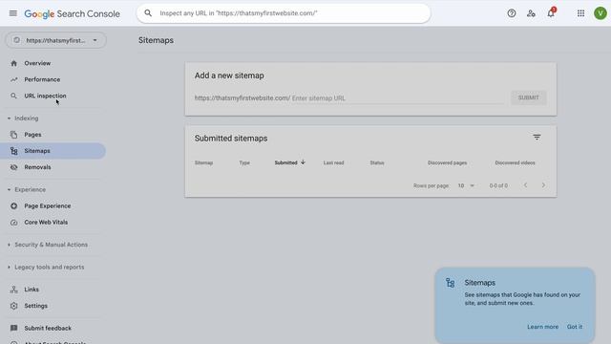Click the URL inspection magnifier icon
Viewport: 611px width, 344px height.
14,96
